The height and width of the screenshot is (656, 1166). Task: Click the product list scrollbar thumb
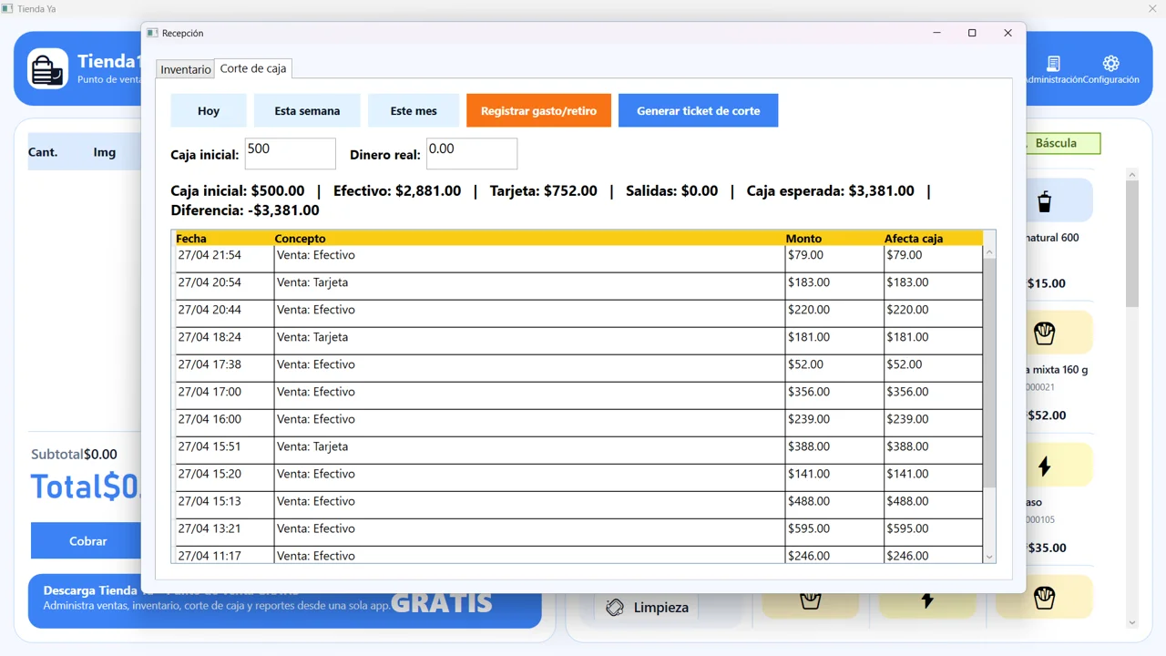1132,244
